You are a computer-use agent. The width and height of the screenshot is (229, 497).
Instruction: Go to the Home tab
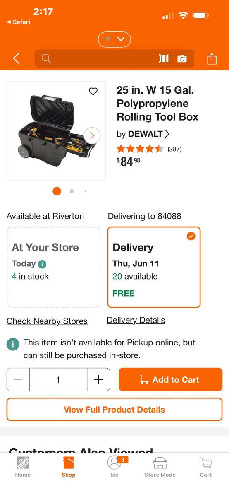[x=23, y=467]
